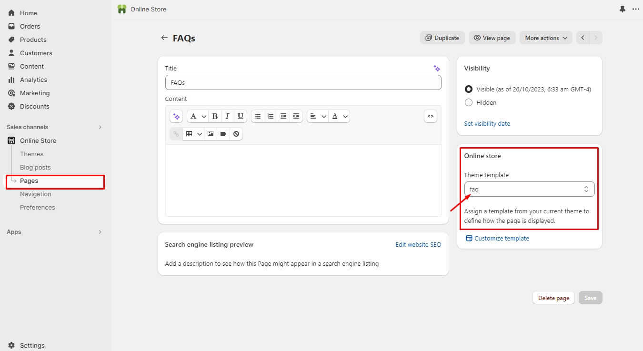The width and height of the screenshot is (643, 351).
Task: Click the insert image icon
Action: click(x=211, y=134)
